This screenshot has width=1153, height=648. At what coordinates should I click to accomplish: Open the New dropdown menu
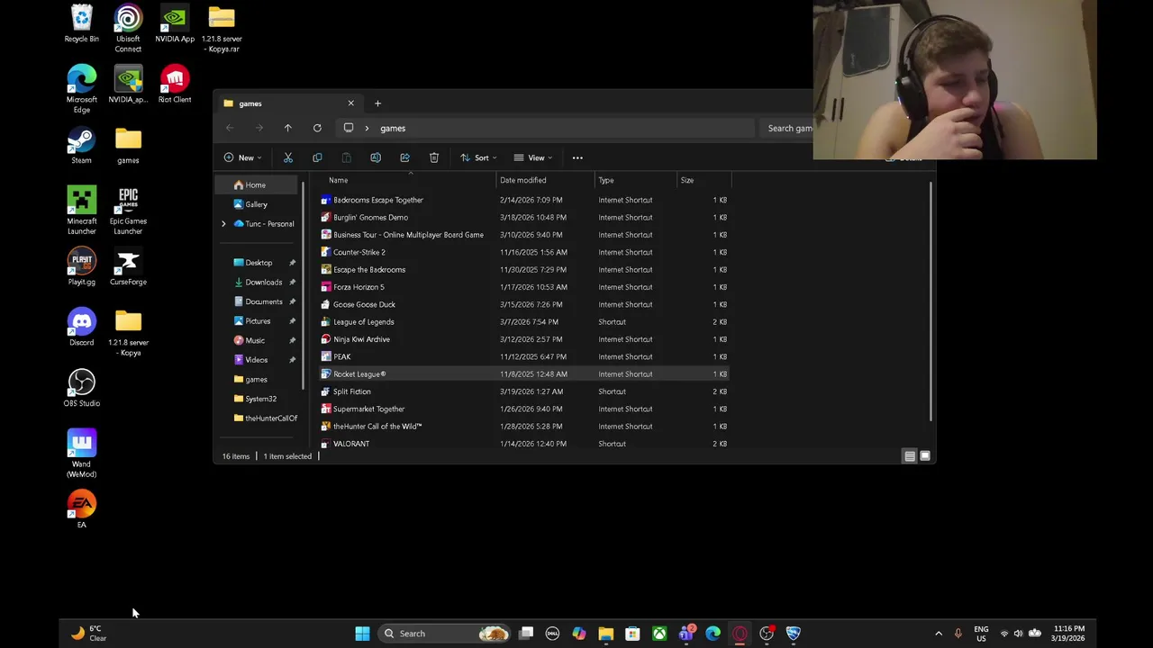(242, 157)
